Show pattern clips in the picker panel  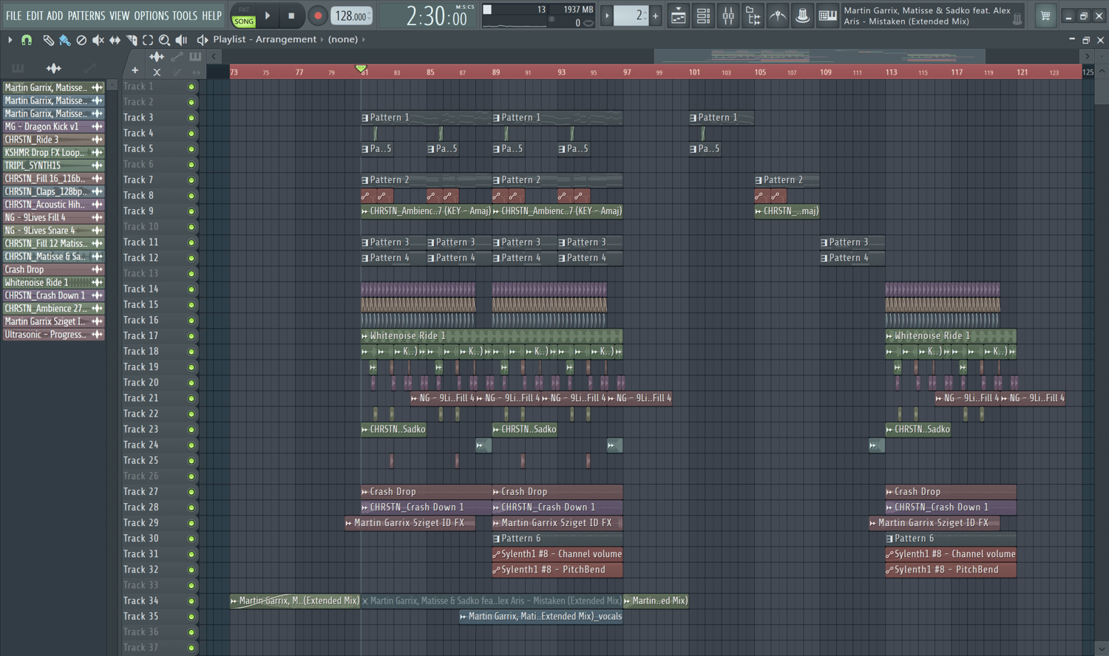(x=18, y=69)
